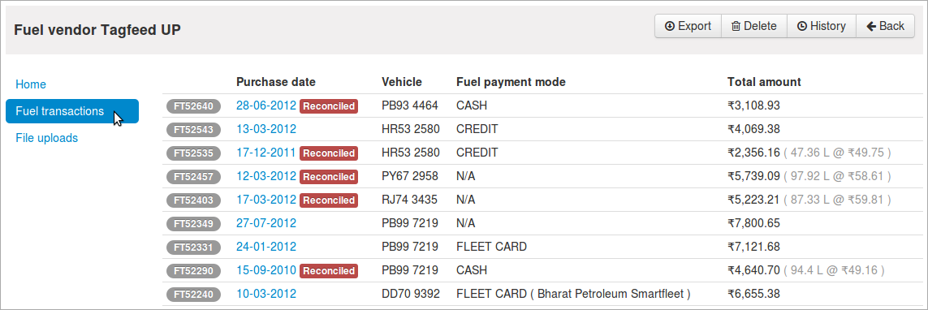
Task: Click the FT52457 ID badge
Action: point(193,176)
